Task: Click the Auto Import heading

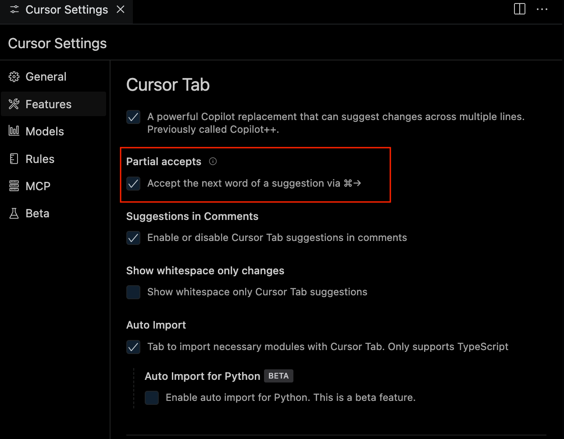Action: [156, 325]
